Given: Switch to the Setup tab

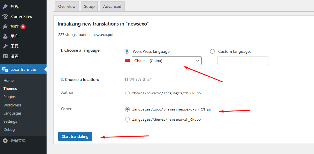Looking at the screenshot, I should 89,6.
